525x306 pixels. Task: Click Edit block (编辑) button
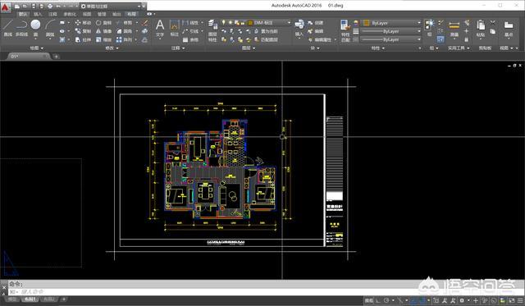pyautogui.click(x=315, y=31)
